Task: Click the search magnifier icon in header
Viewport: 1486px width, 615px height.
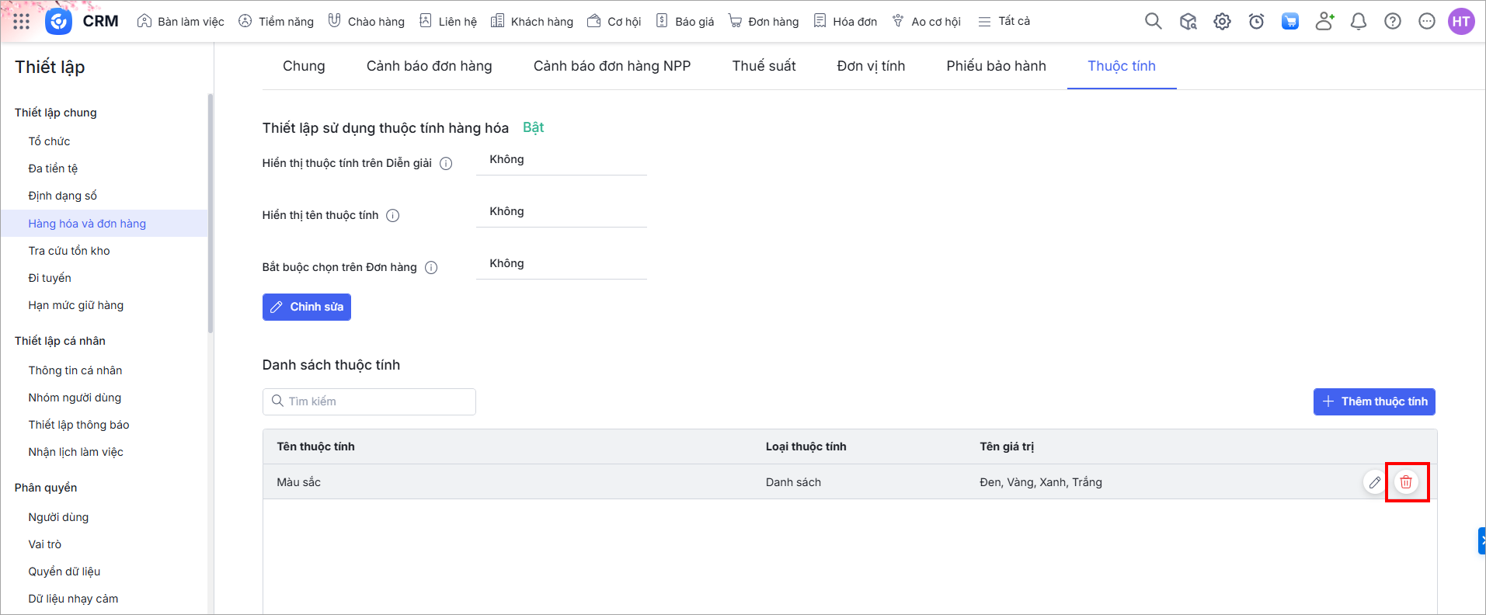Action: pyautogui.click(x=1153, y=22)
